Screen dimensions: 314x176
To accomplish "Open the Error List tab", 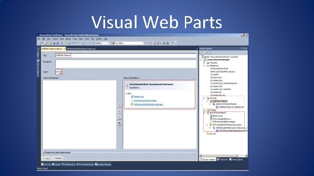I will coord(46,165).
